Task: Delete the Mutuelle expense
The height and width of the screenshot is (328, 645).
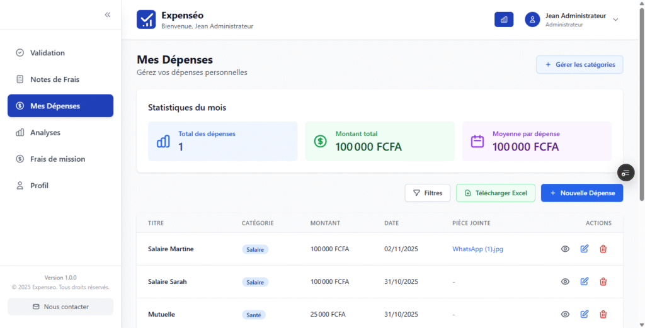Action: (x=603, y=314)
